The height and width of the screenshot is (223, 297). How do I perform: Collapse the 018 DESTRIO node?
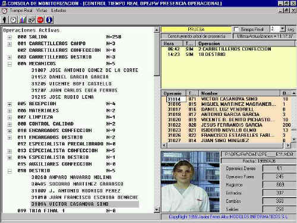[10, 171]
